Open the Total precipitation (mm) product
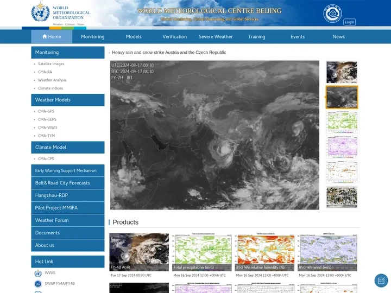Screen dimensions: 391x293 pos(201,252)
